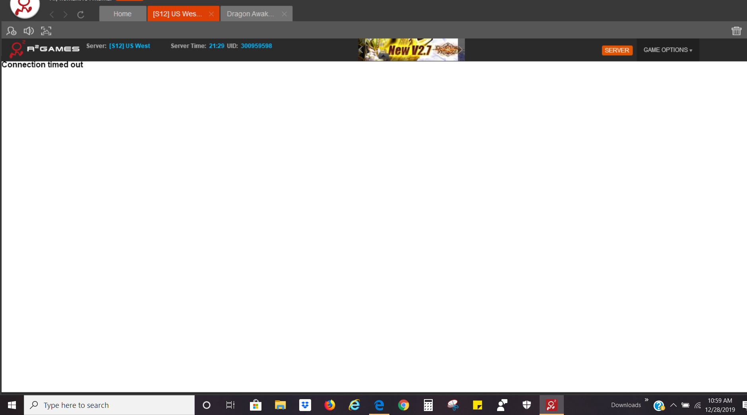The image size is (747, 415).
Task: Click the [S12] US West server link
Action: click(130, 46)
